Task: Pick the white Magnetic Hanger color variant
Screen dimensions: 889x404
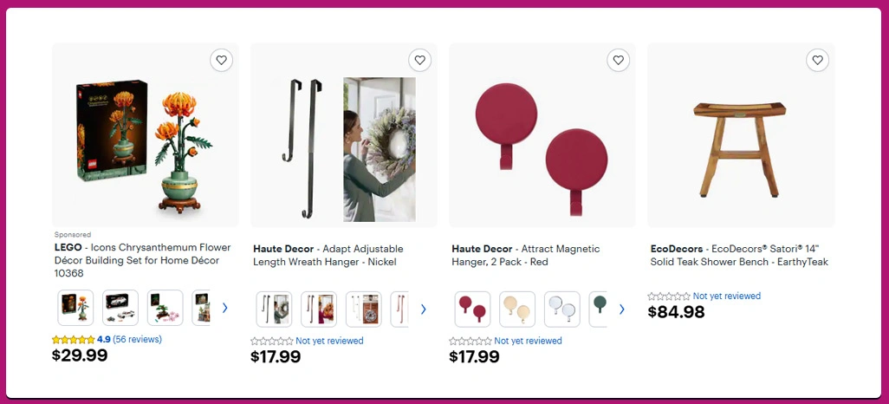Action: 561,310
